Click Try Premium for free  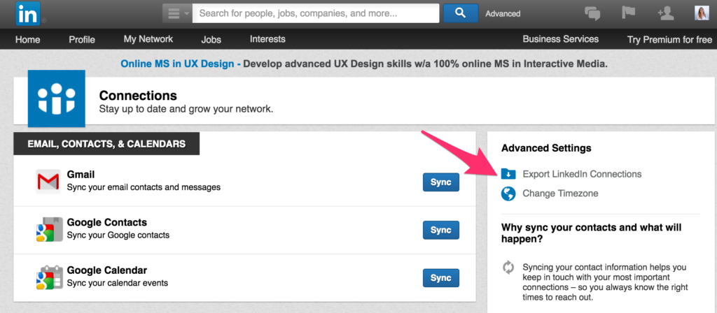pyautogui.click(x=669, y=40)
